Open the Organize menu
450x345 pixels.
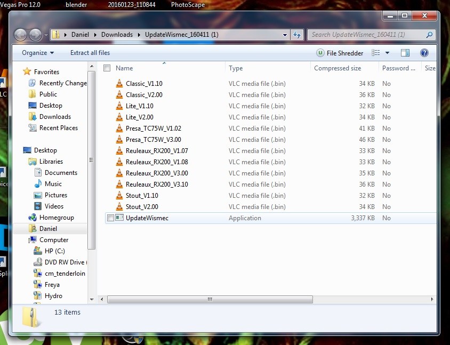38,53
